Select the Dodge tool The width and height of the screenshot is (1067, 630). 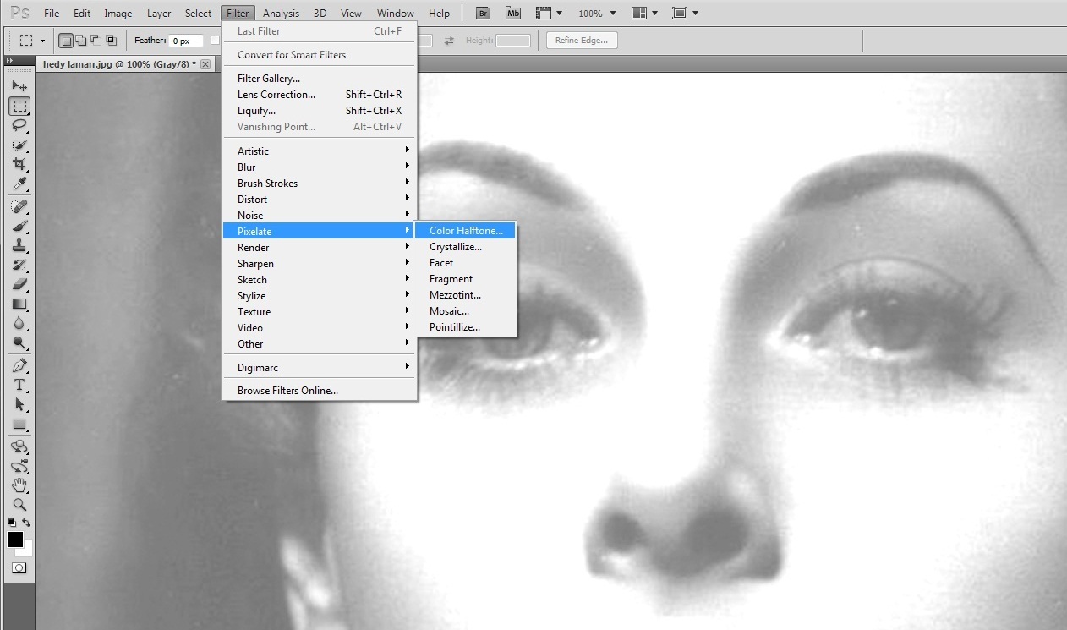pyautogui.click(x=19, y=343)
